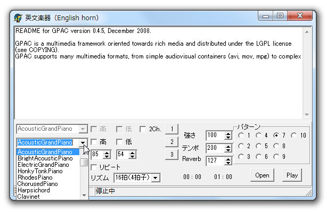The width and height of the screenshot is (327, 212).
Task: Click the 01 : 00 total time display
Action: 223,177
